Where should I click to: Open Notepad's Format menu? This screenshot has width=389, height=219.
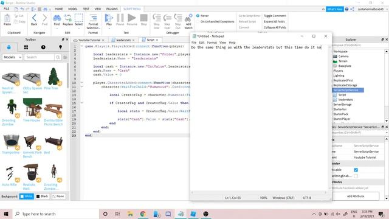tap(212, 43)
